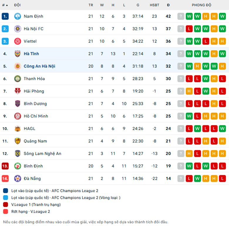Open the HAGL team badge
Image resolution: width=229 pixels, height=226 pixels.
click(18, 129)
